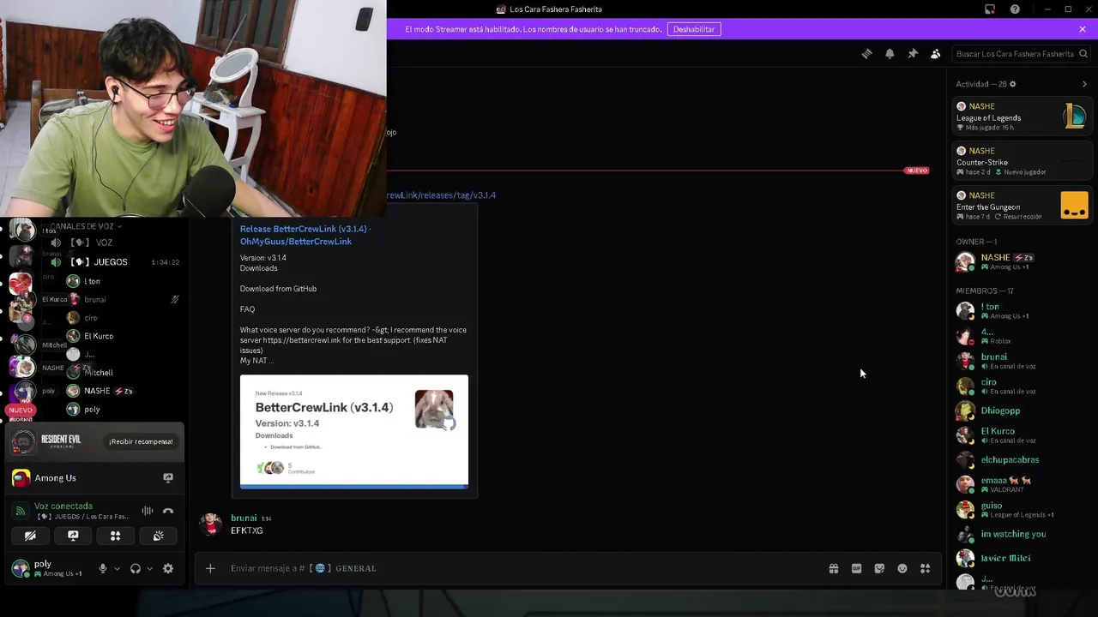Open the Enter the Gungeon activity card
The image size is (1098, 617).
point(1022,206)
